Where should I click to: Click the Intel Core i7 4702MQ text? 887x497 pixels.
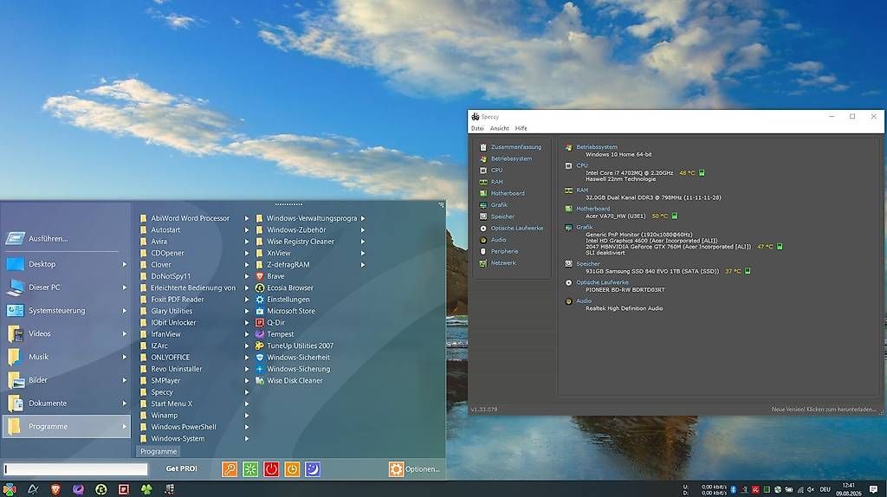629,173
